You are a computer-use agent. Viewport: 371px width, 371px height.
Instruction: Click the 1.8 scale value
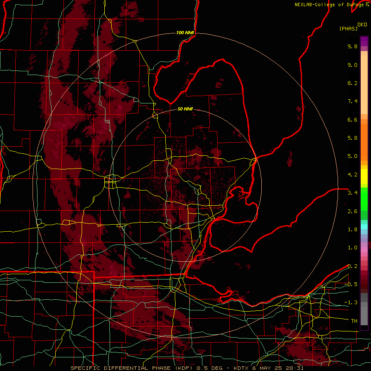coord(352,230)
